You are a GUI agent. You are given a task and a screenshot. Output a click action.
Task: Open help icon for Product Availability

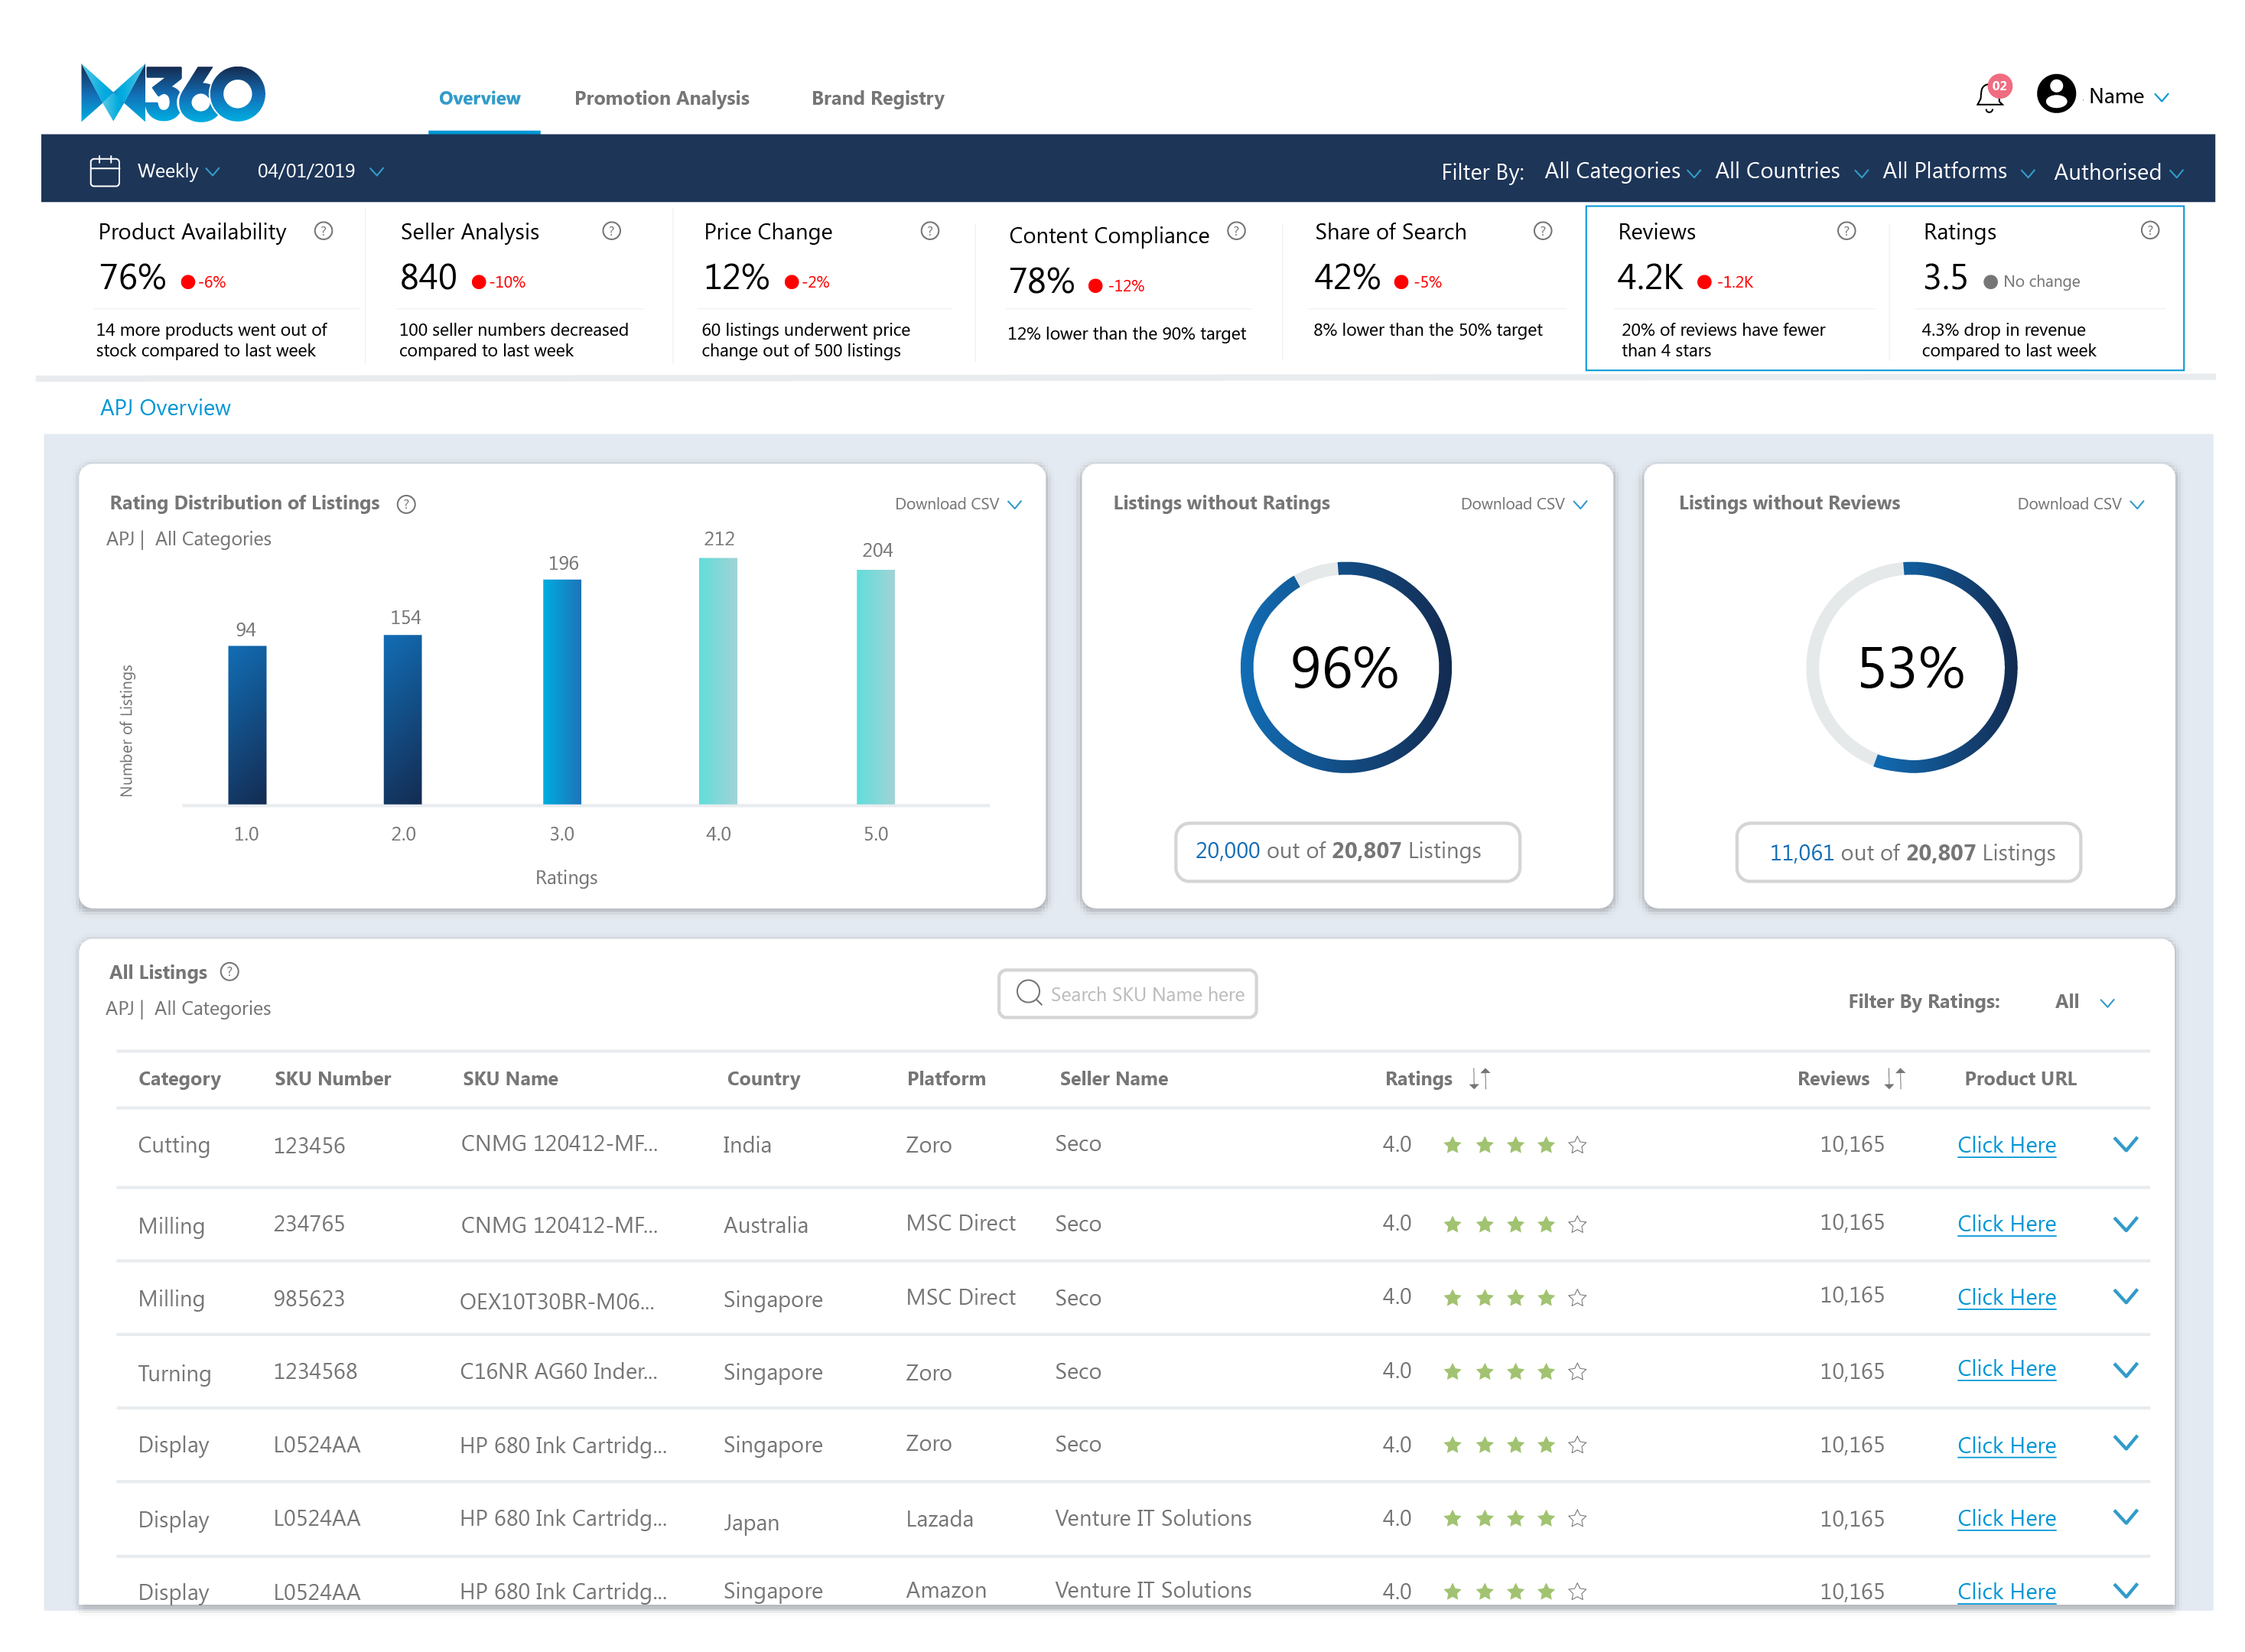pyautogui.click(x=323, y=231)
